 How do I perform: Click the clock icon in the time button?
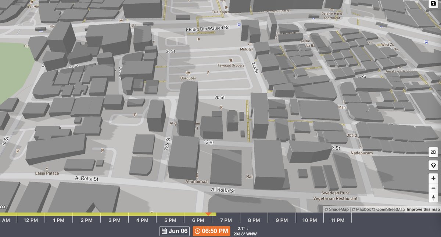198,231
